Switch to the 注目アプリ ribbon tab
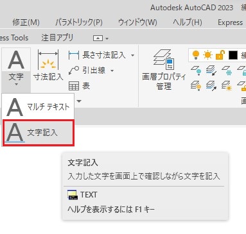 pos(57,38)
